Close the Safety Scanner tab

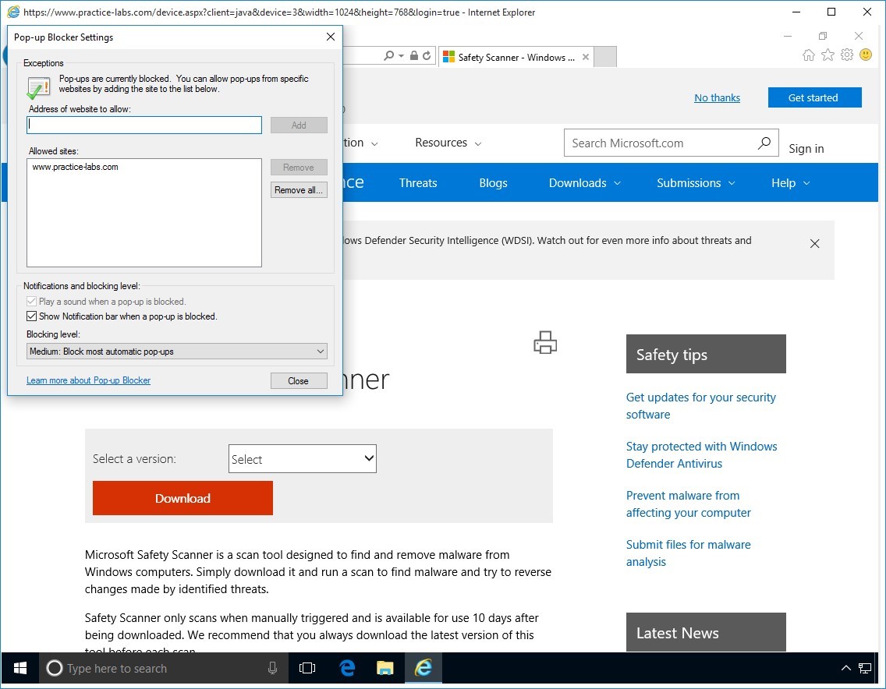click(x=586, y=57)
